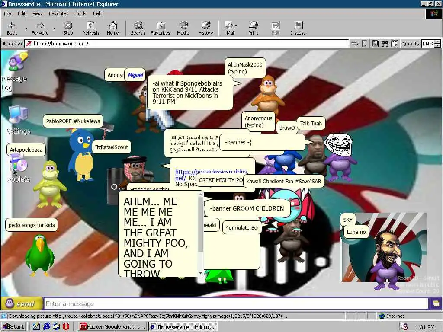Open the View menu
The image size is (443, 332).
coord(37,13)
